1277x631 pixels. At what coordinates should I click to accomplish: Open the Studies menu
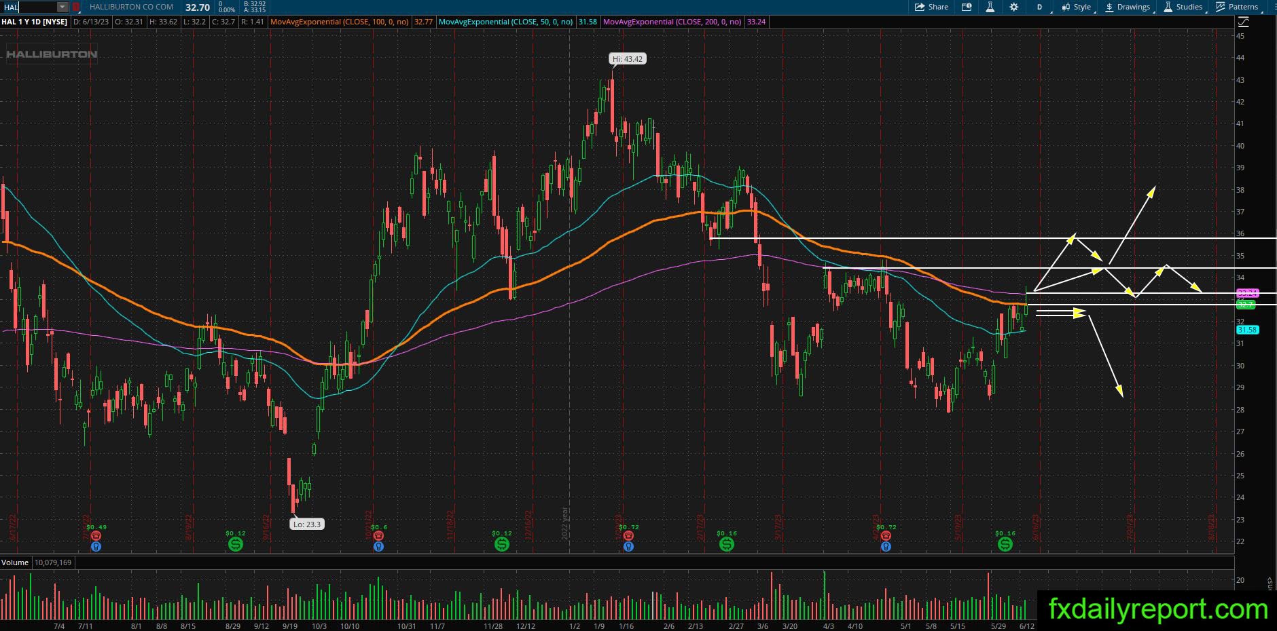(x=1183, y=7)
